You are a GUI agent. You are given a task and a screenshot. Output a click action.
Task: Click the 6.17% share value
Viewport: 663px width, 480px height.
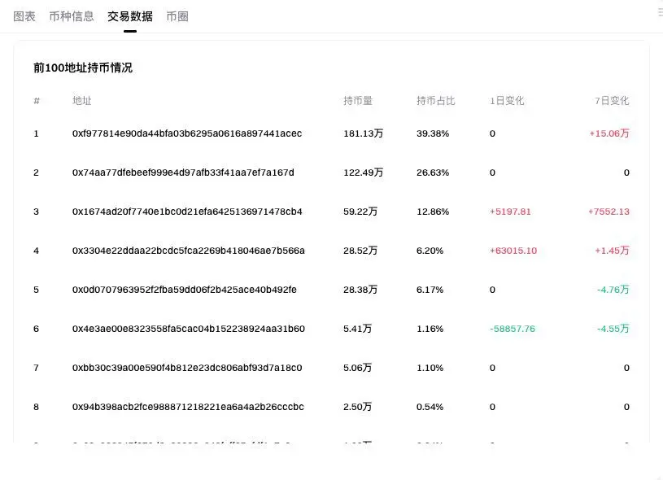tap(430, 290)
